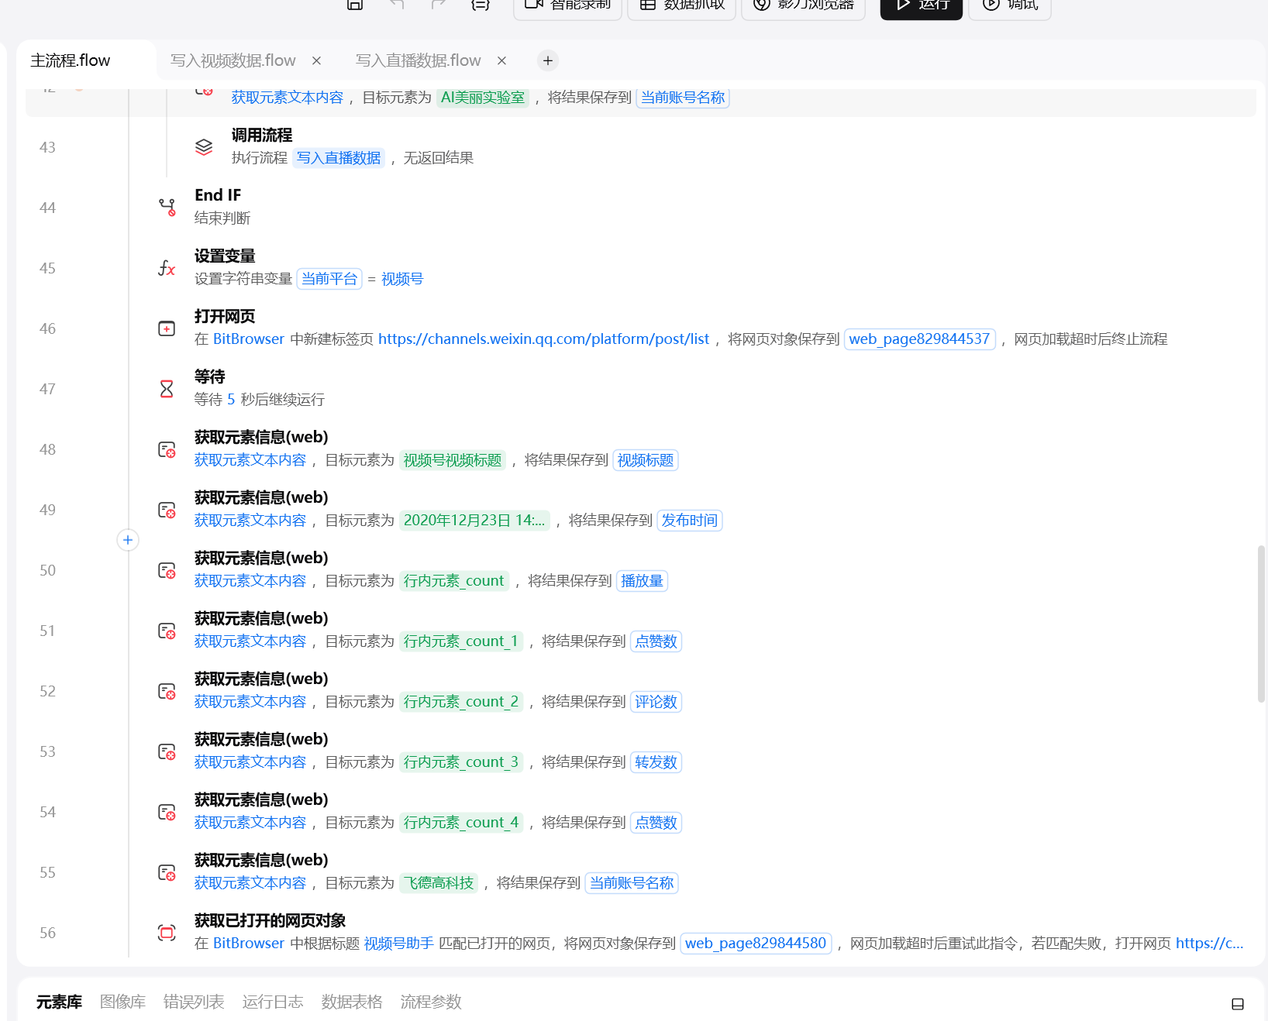Start 智能录制 smart recording
1268x1021 pixels.
(567, 5)
